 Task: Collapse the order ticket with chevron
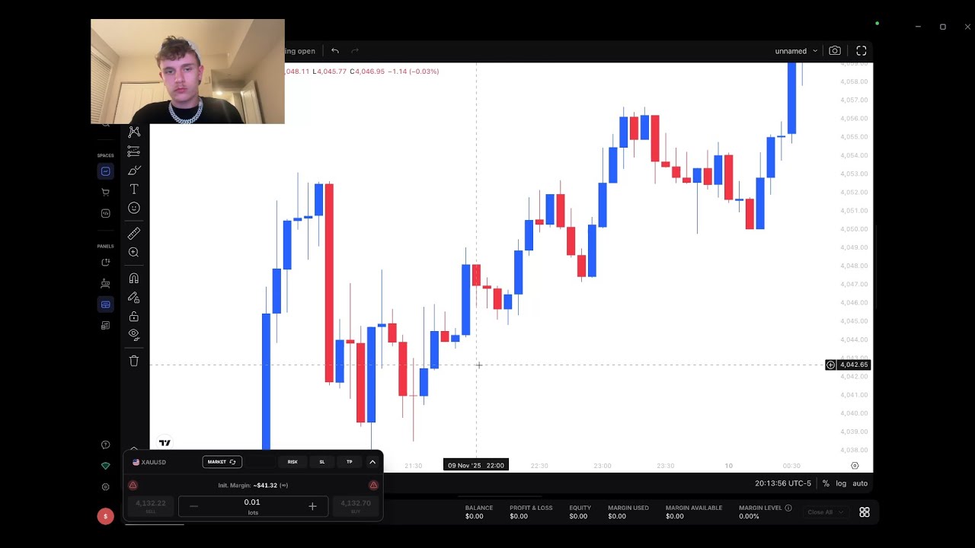[x=372, y=462]
